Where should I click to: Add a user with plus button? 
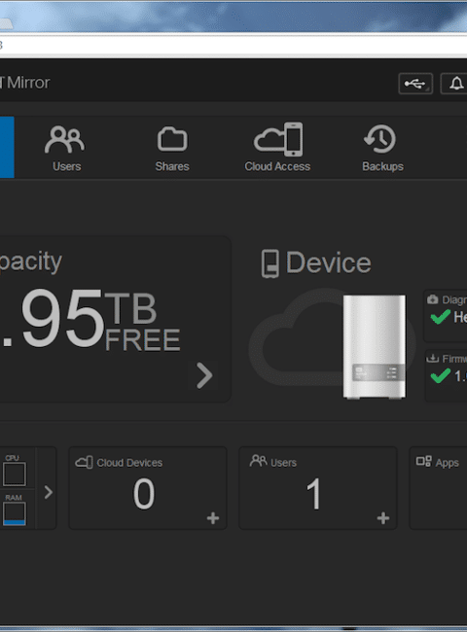click(383, 518)
